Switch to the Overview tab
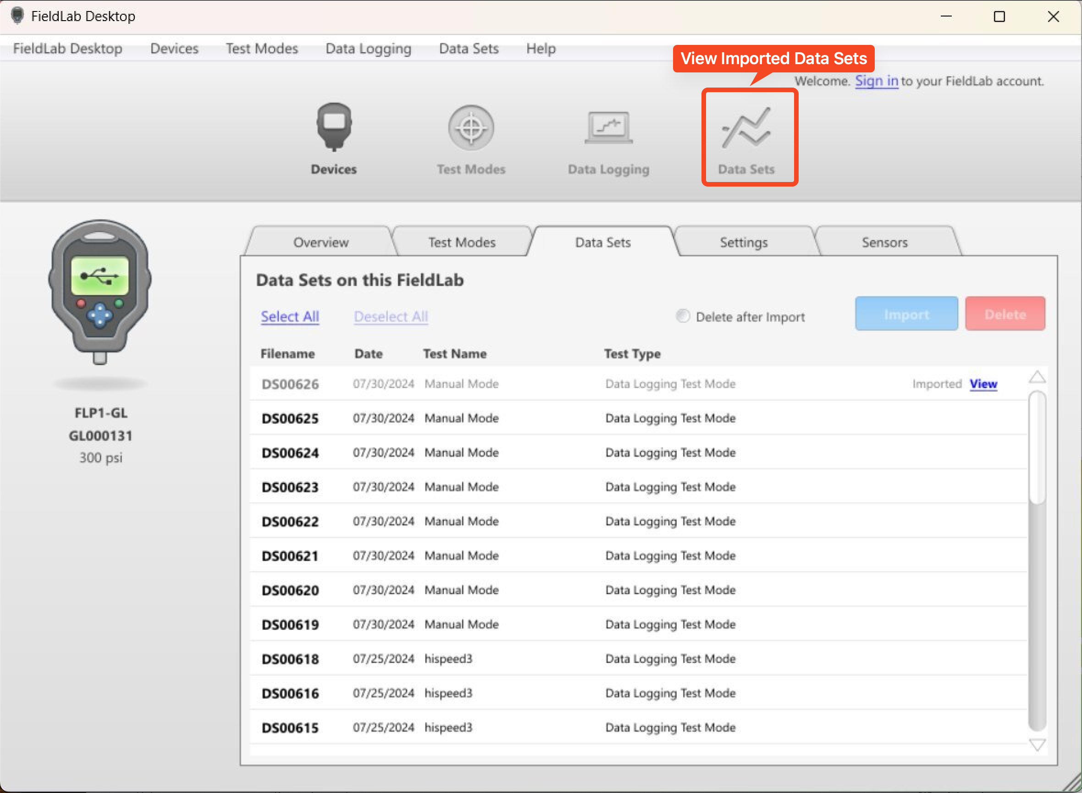The width and height of the screenshot is (1082, 793). (x=320, y=242)
